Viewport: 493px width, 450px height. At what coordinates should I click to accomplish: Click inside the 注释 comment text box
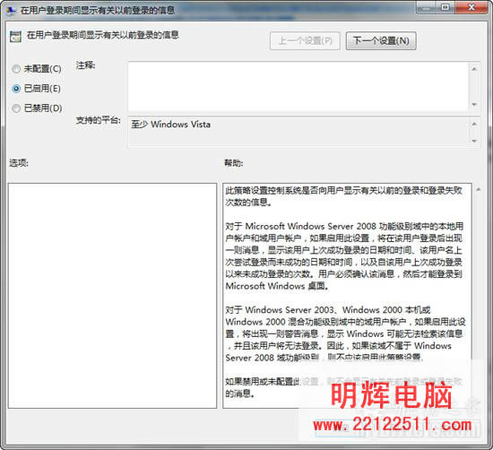298,86
